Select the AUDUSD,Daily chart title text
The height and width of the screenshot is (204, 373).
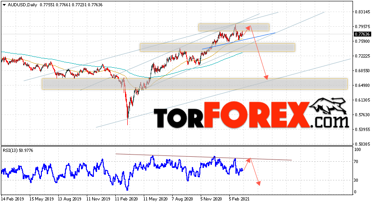[x=22, y=5]
